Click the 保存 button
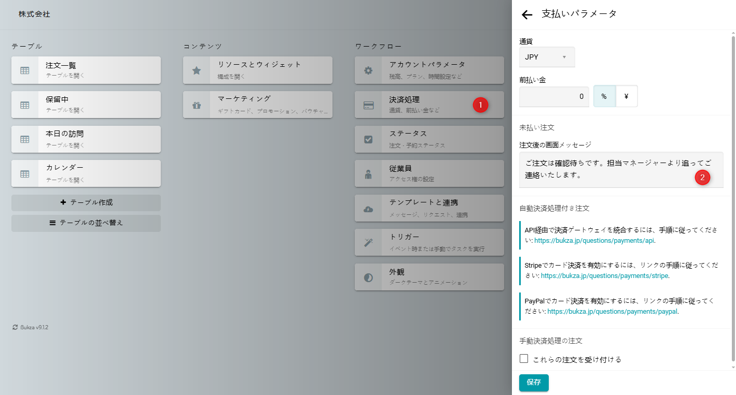 tap(534, 383)
